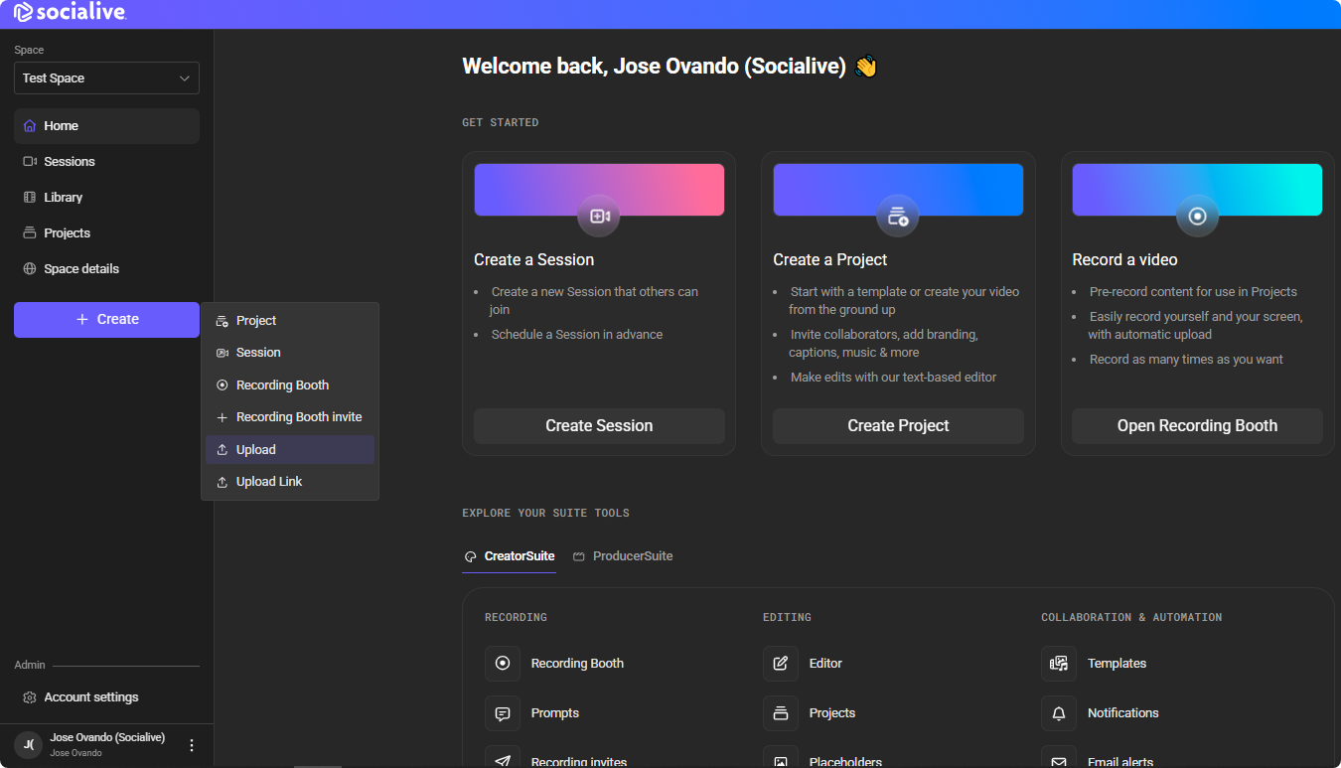Image resolution: width=1341 pixels, height=768 pixels.
Task: Click the Upload Link icon in Create menu
Action: (x=223, y=482)
